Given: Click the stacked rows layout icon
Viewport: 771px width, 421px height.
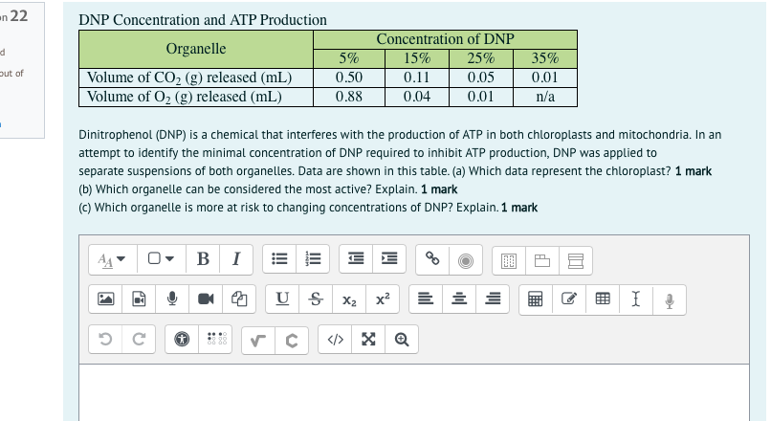Looking at the screenshot, I should pos(575,260).
